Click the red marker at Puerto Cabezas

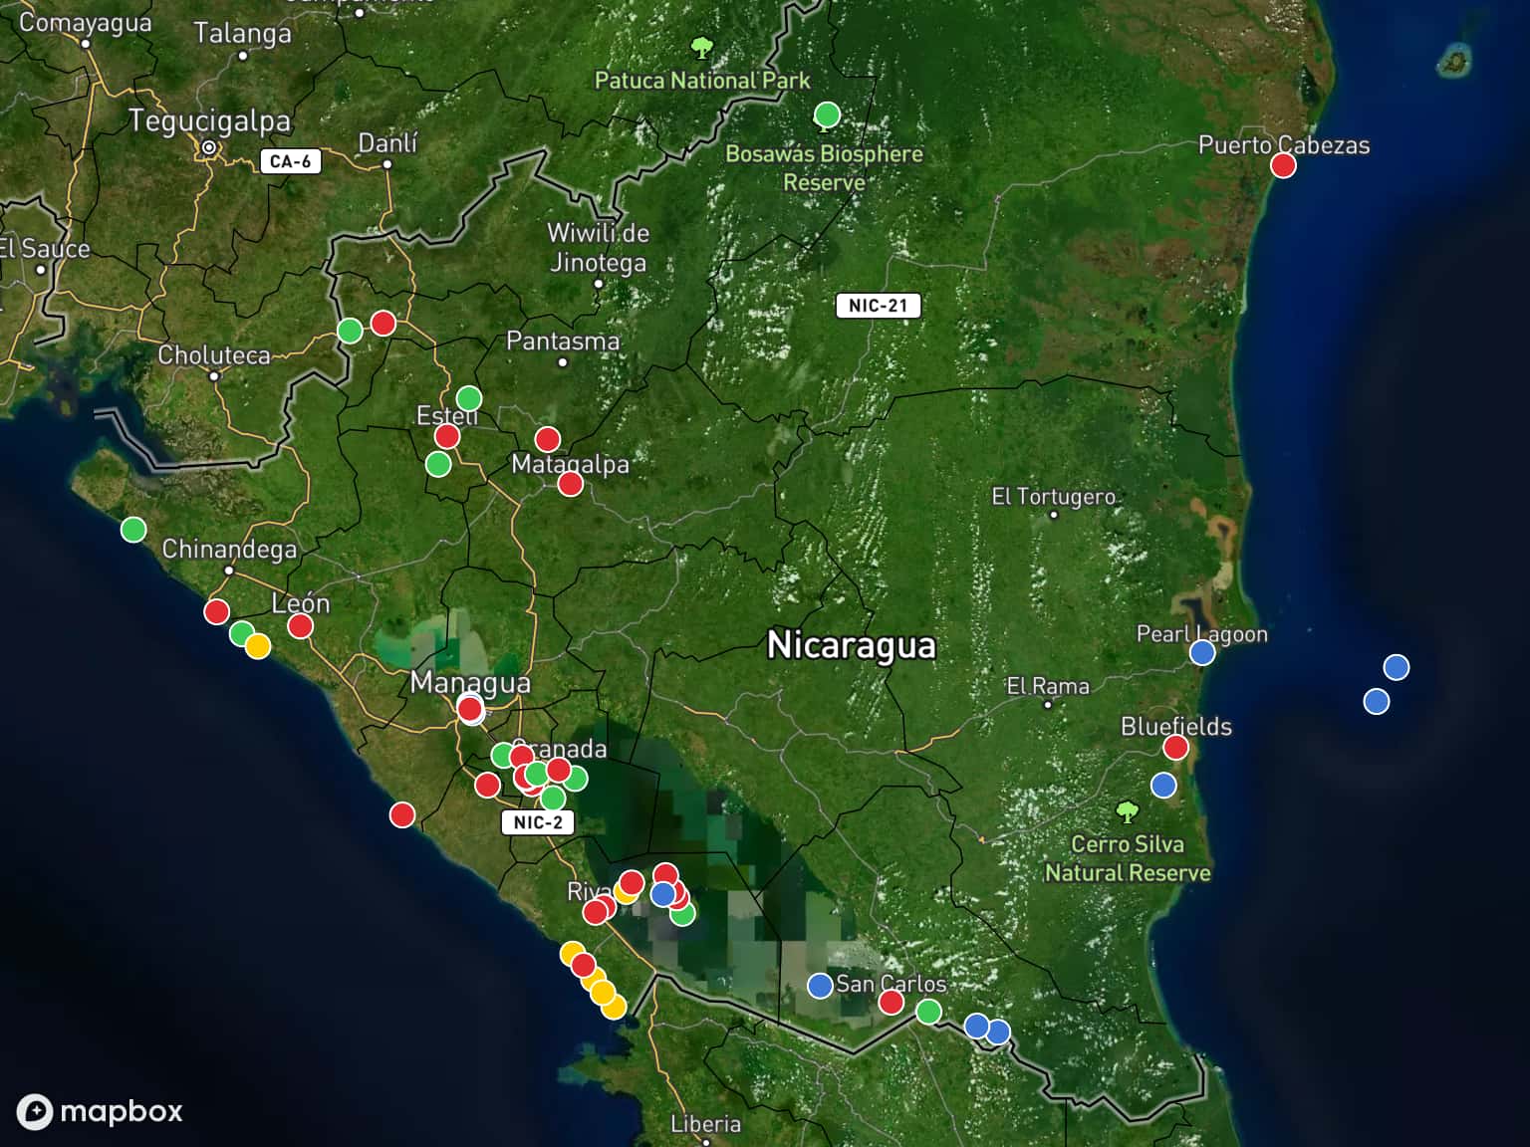pyautogui.click(x=1283, y=165)
